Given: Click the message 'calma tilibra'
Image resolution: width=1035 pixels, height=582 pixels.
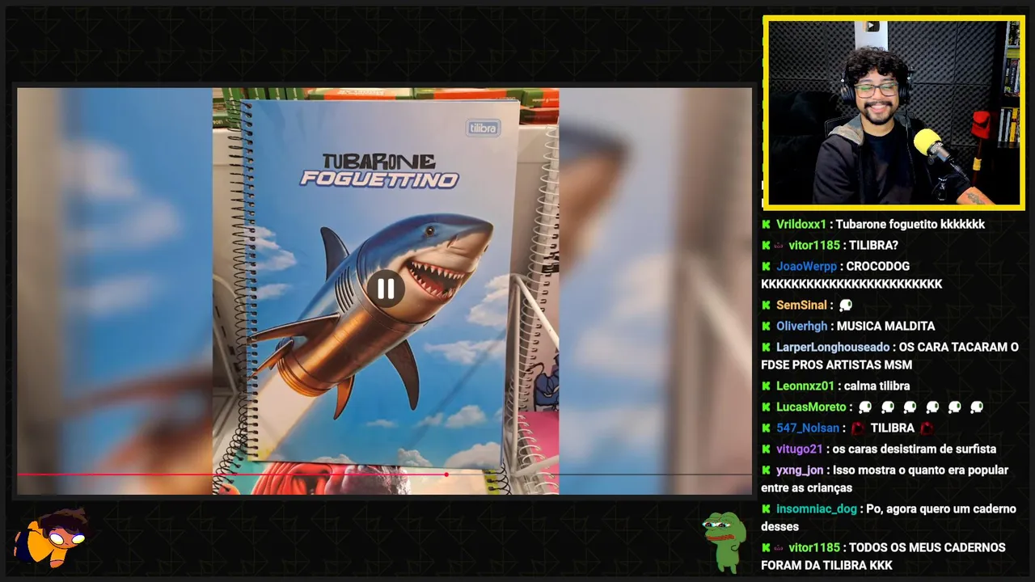Looking at the screenshot, I should 877,386.
